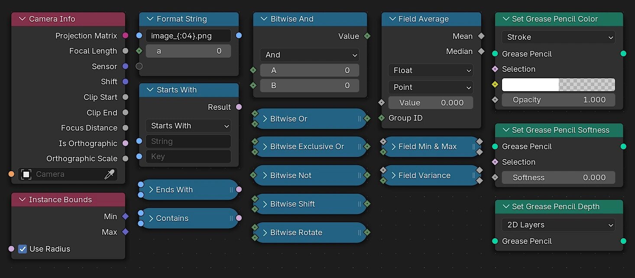Open the And operation dropdown
635x278 pixels.
pyautogui.click(x=310, y=55)
